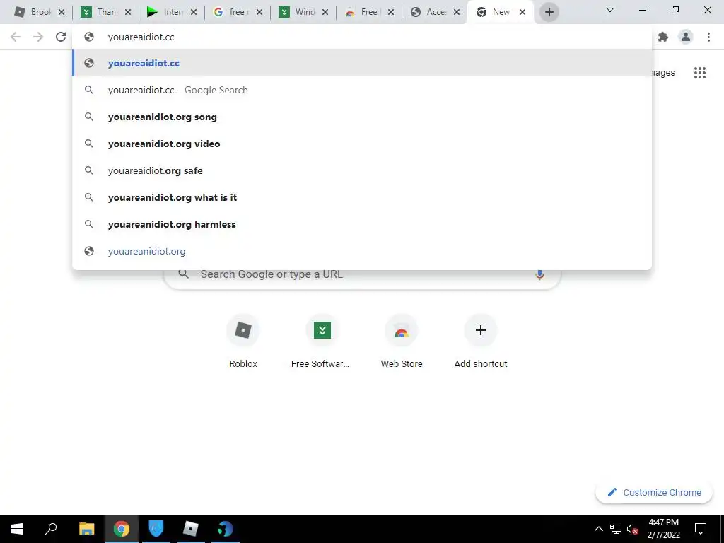
Task: Open File Explorer from the taskbar
Action: point(86,529)
